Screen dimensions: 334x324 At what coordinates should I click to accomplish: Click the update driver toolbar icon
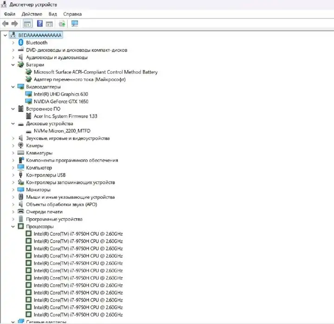(x=62, y=24)
